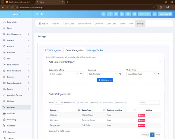This screenshot has width=175, height=139.
Task: Delete the Minuman category row
Action: point(141,120)
